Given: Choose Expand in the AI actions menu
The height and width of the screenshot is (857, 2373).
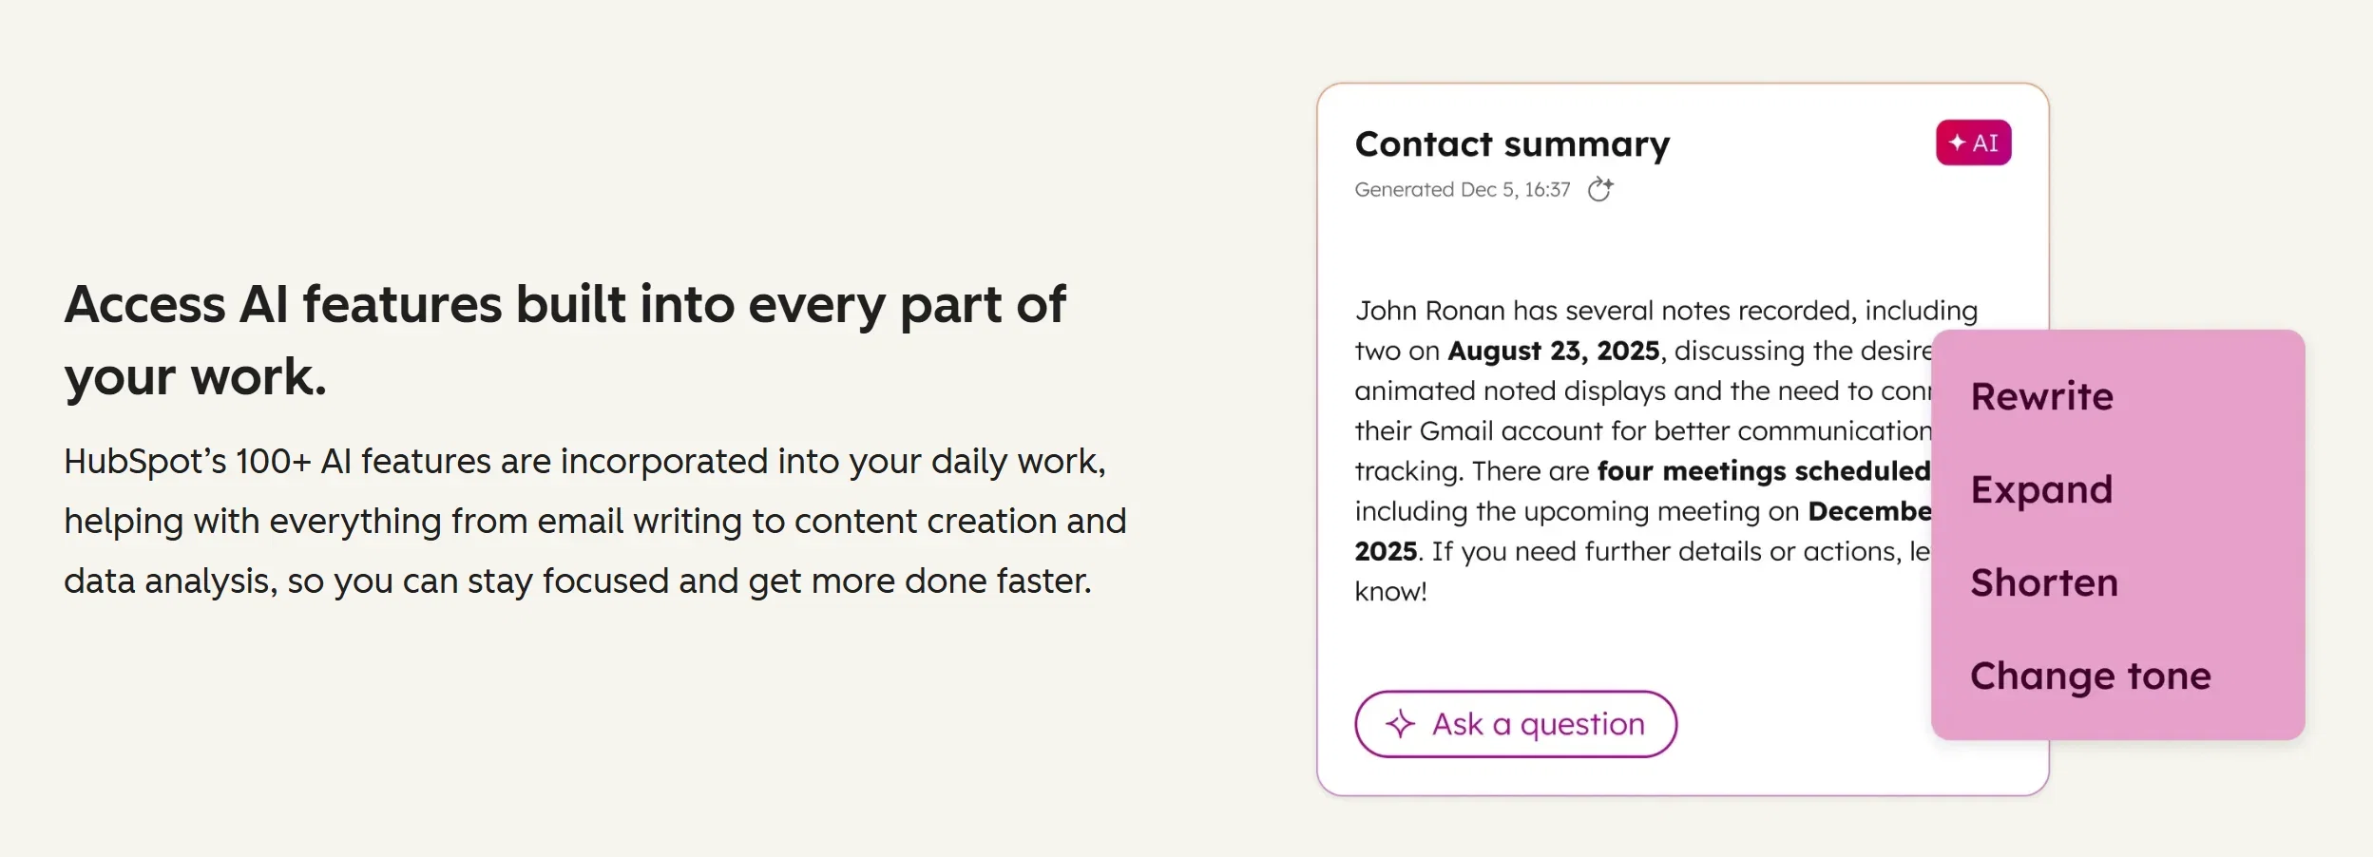Looking at the screenshot, I should [x=2041, y=490].
